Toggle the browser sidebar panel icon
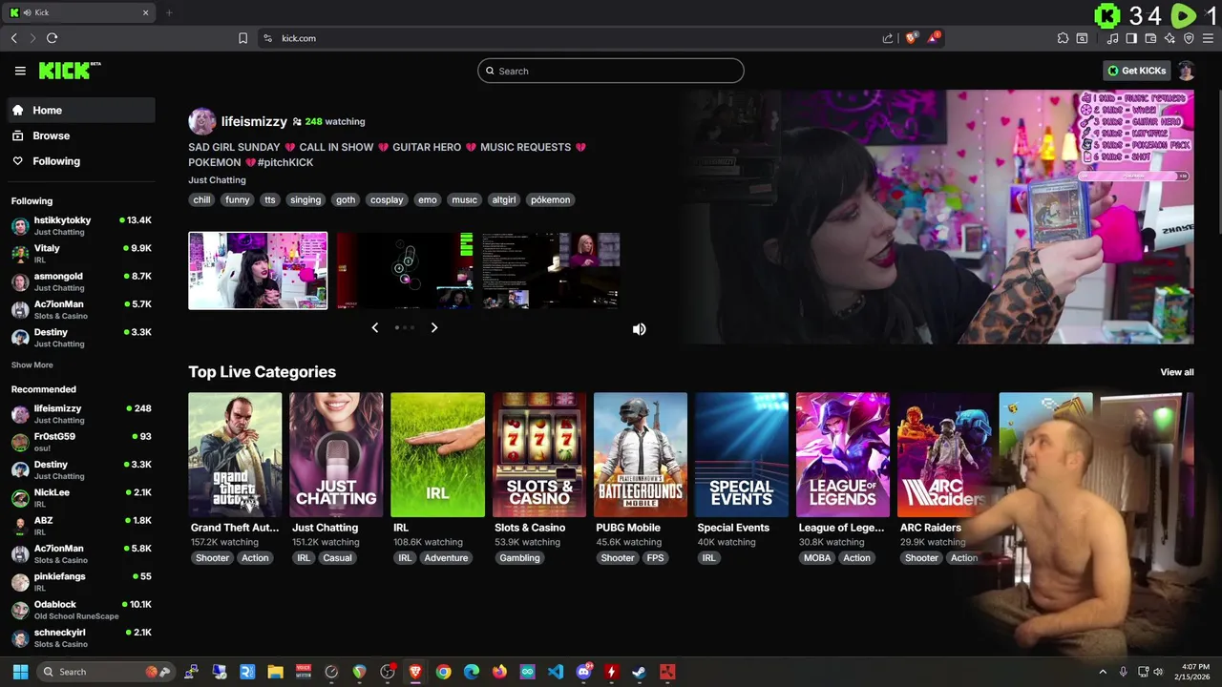This screenshot has width=1222, height=687. [x=1131, y=38]
